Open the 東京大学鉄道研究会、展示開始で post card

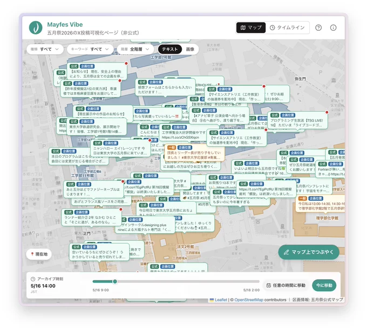pyautogui.click(x=97, y=127)
